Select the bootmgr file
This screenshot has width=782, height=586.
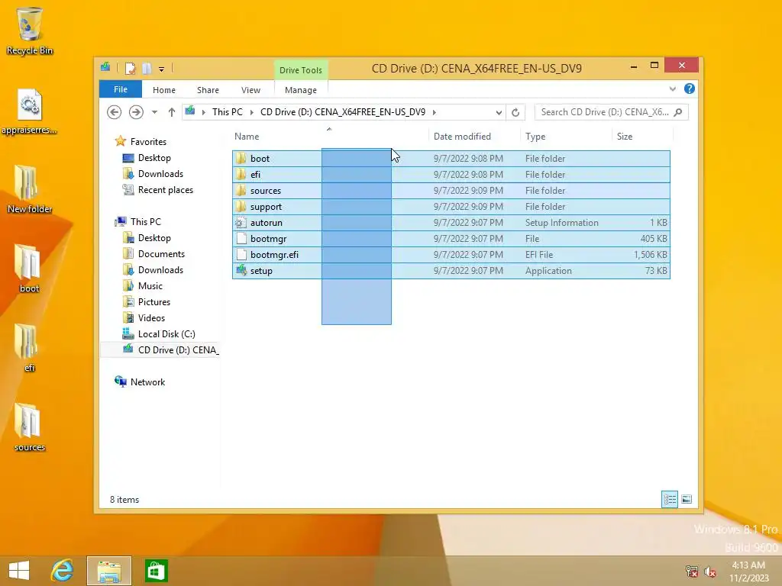tap(451, 239)
